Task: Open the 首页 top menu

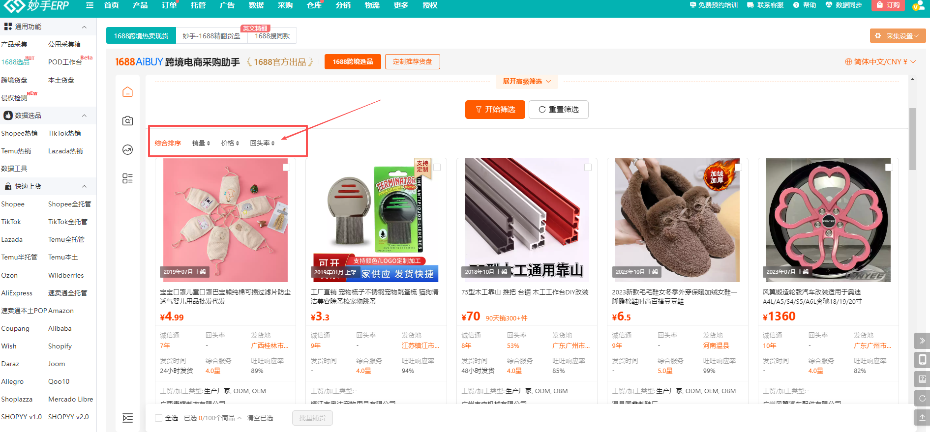Action: (x=112, y=5)
